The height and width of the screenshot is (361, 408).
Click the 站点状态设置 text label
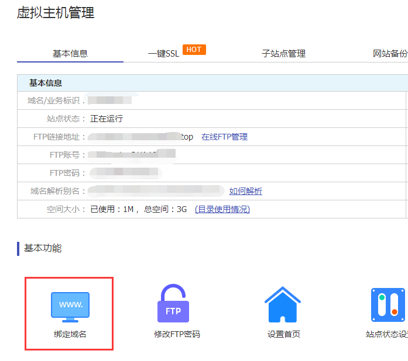tap(386, 334)
